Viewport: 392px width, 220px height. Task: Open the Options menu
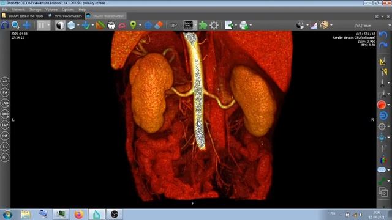coord(68,10)
